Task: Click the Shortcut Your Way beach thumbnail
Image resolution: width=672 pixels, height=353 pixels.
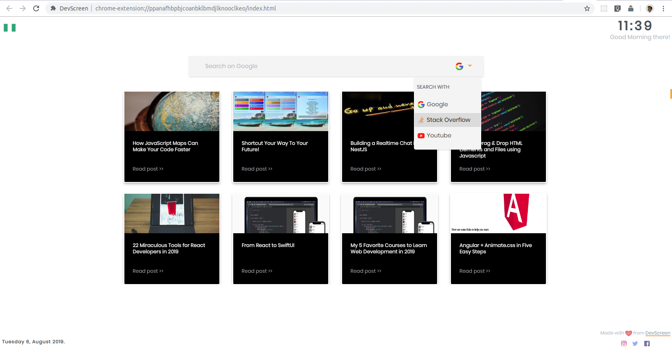Action: point(281,111)
